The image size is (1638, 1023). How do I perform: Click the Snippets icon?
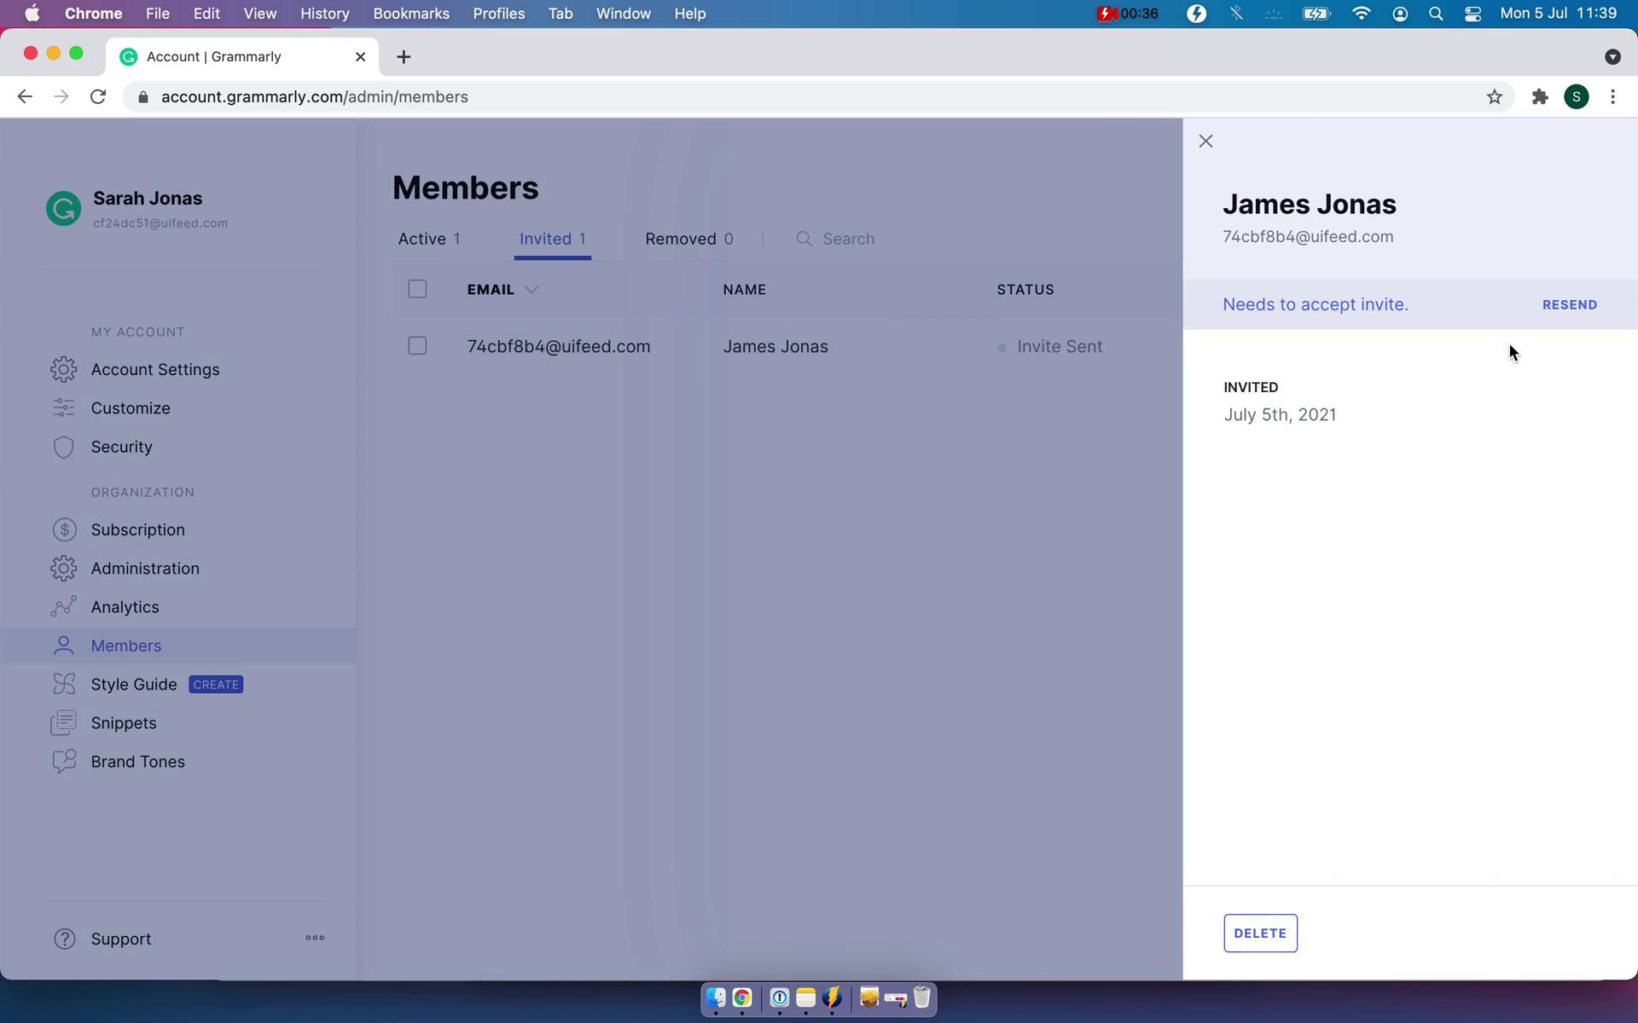[x=64, y=723]
